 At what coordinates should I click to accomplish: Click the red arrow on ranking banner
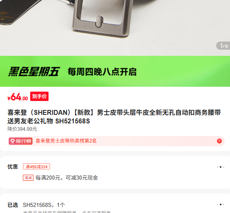click(x=219, y=141)
